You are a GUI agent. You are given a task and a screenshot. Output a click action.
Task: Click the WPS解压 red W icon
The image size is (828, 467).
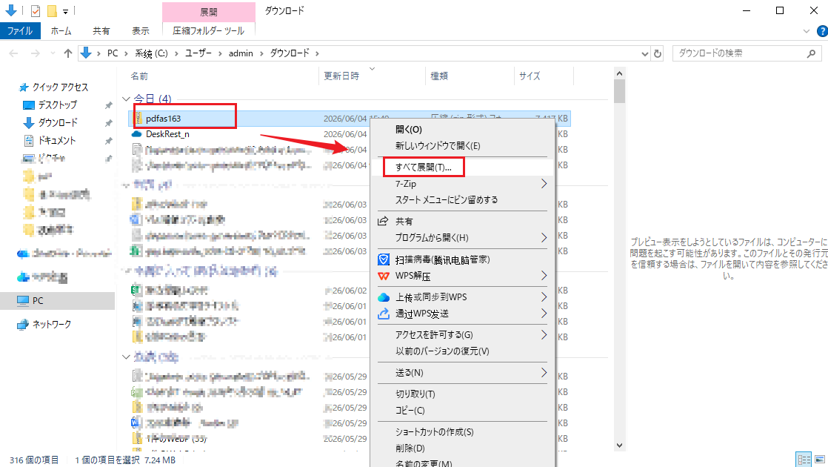click(x=384, y=276)
